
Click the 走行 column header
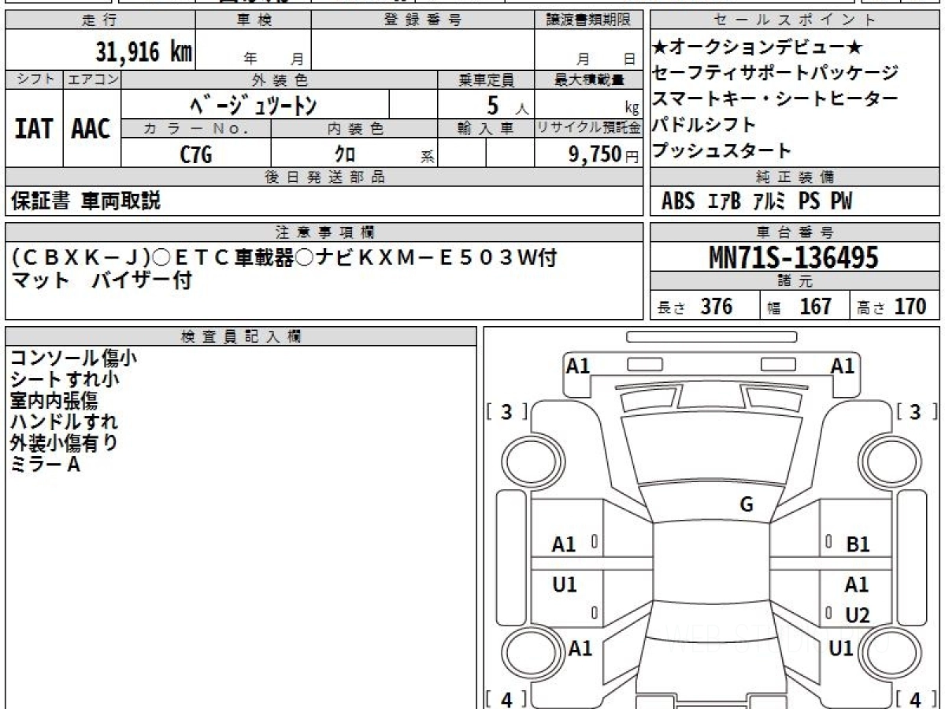pyautogui.click(x=100, y=20)
